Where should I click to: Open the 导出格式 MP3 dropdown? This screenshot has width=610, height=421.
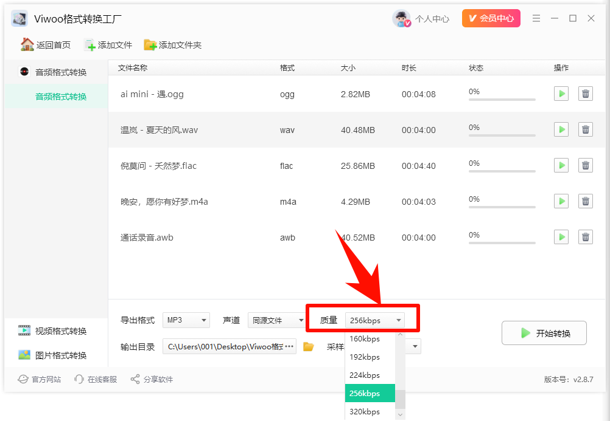pyautogui.click(x=186, y=320)
